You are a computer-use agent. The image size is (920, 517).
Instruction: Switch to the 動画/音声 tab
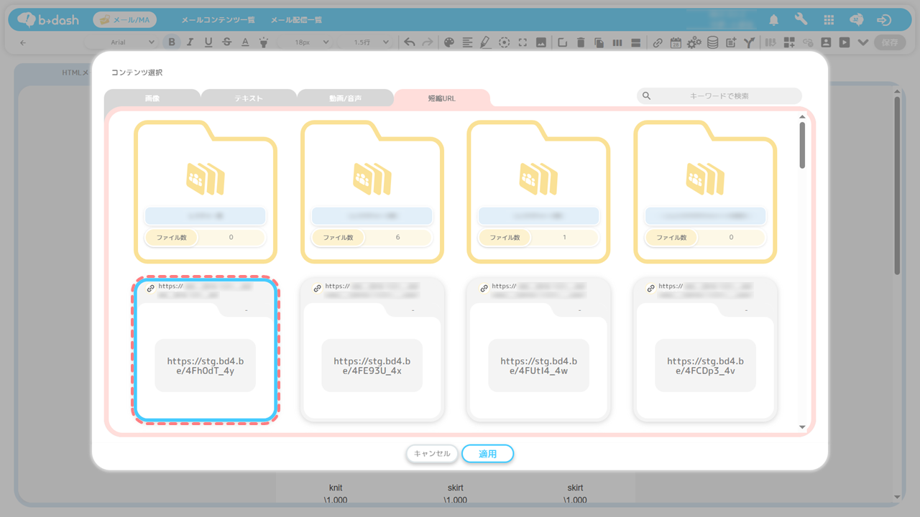point(345,98)
